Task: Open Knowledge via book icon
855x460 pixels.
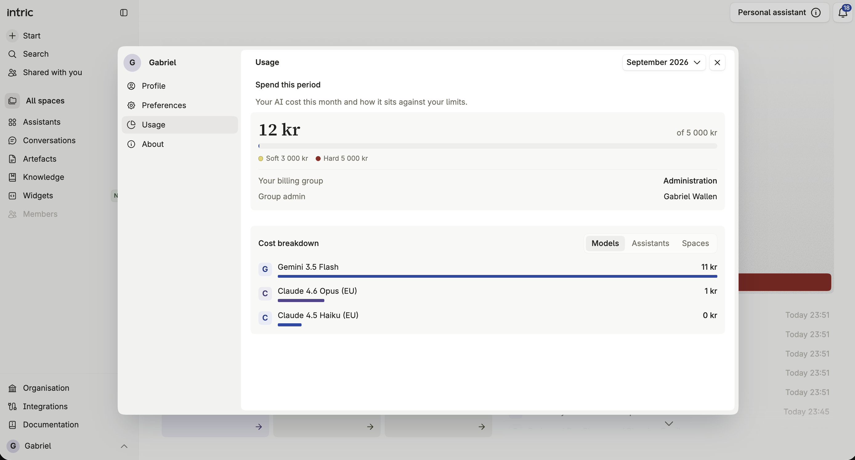Action: tap(12, 177)
